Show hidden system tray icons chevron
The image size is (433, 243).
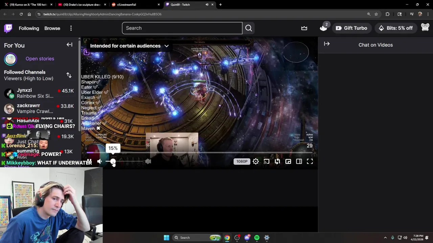tap(385, 238)
